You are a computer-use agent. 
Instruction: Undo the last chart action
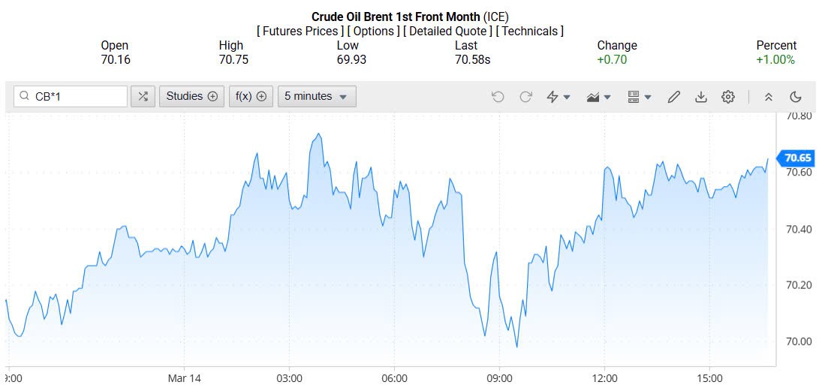point(498,97)
